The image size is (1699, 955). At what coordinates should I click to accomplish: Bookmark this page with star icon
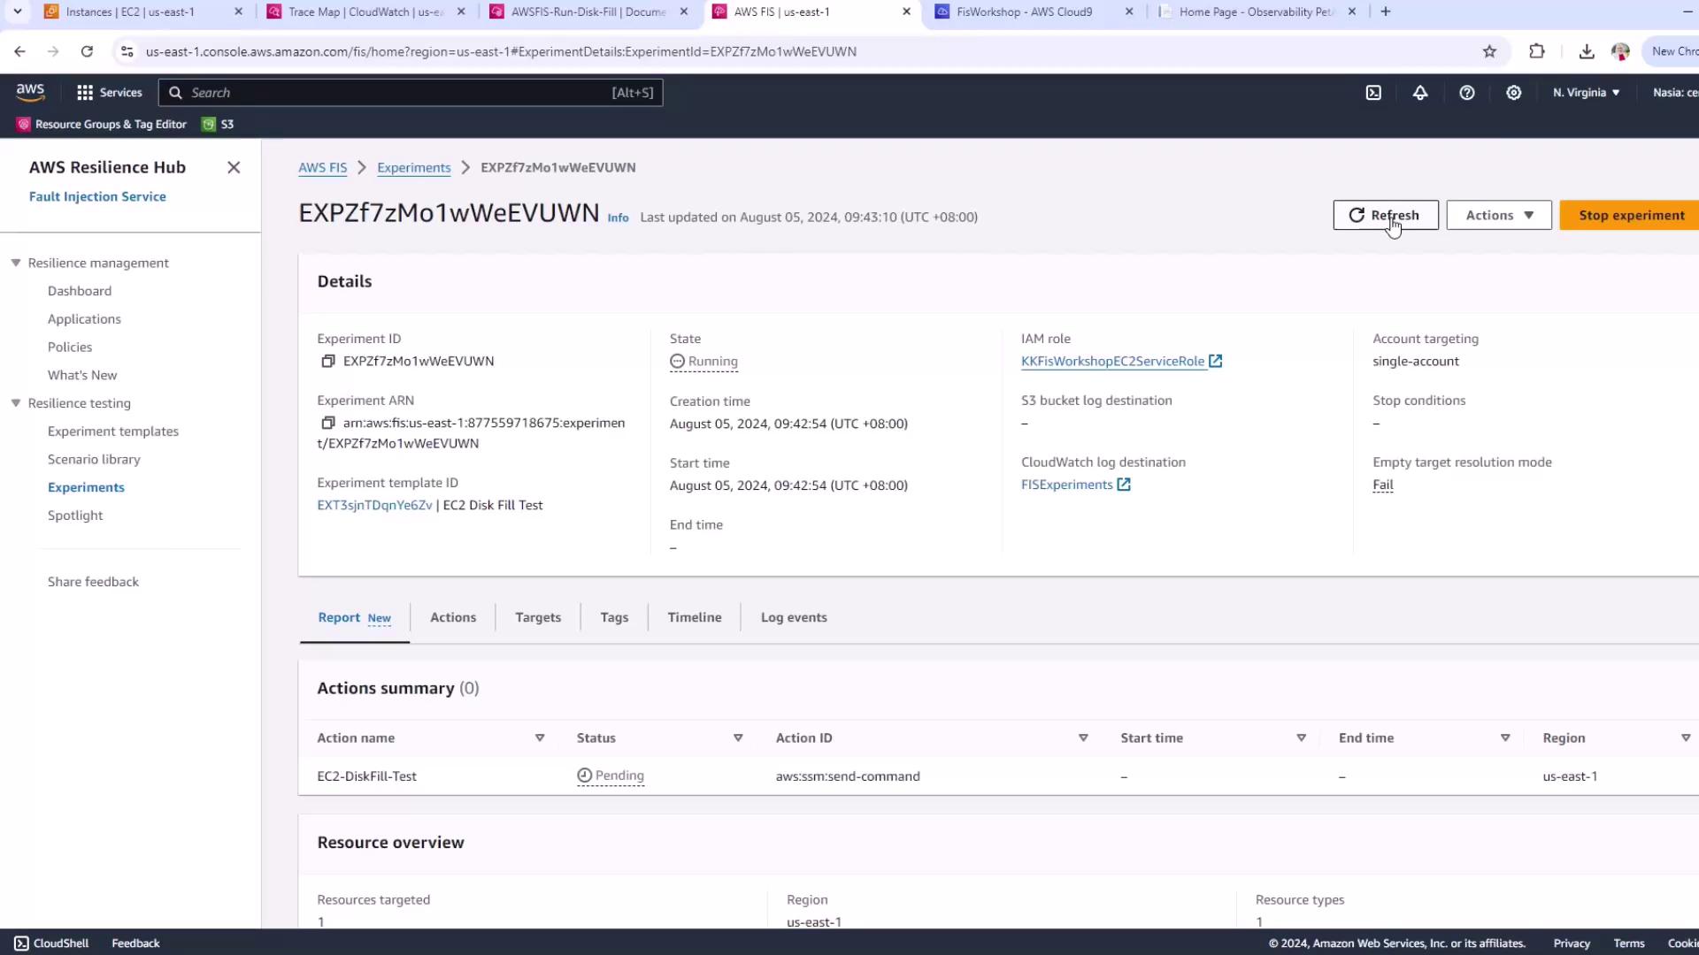pyautogui.click(x=1490, y=52)
